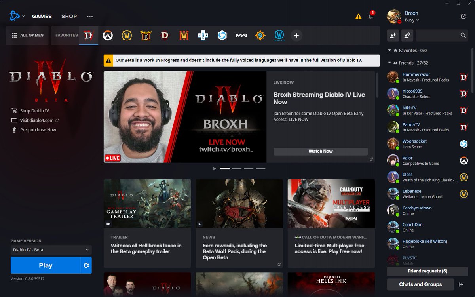
Task: Jump to second carousel slide indicator
Action: coord(237,169)
